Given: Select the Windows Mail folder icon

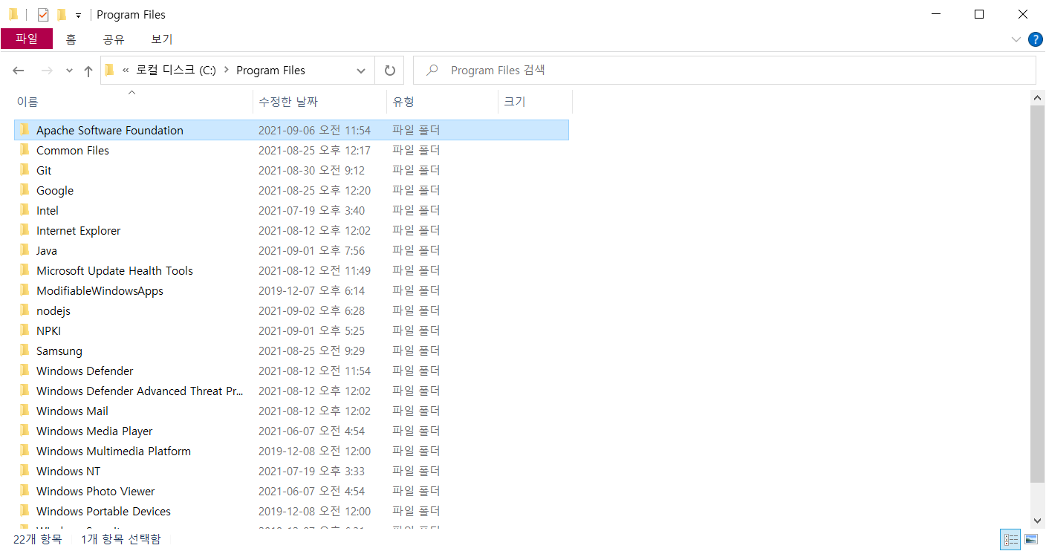Looking at the screenshot, I should [25, 411].
